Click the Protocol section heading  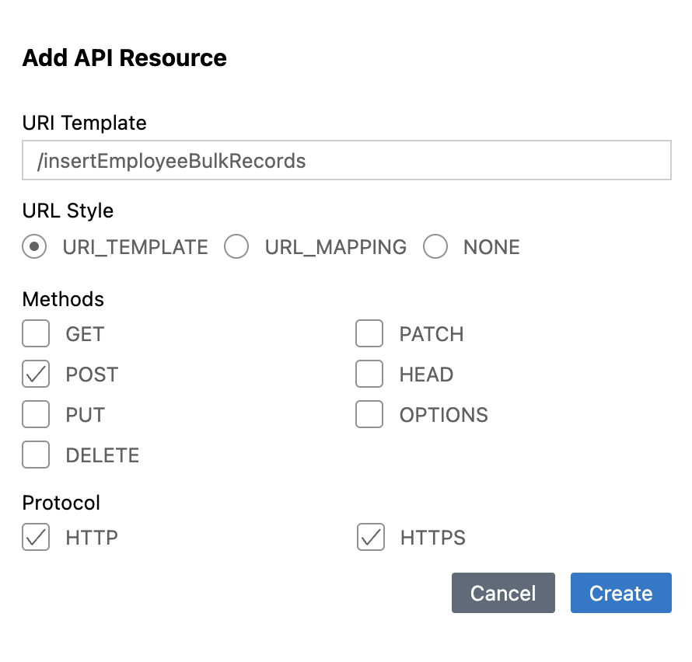61,503
